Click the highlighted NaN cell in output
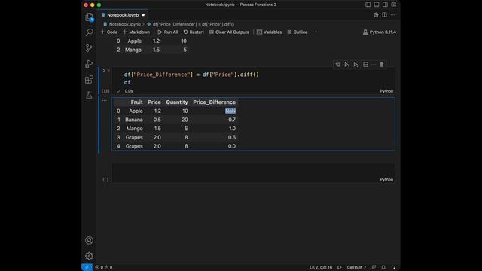 pos(230,111)
